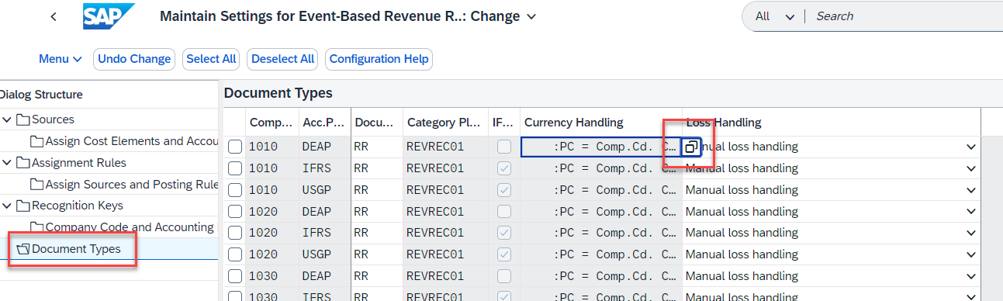Toggle the IF... checkbox in 1010 DEAP row
Image resolution: width=1003 pixels, height=301 pixels.
coord(504,147)
